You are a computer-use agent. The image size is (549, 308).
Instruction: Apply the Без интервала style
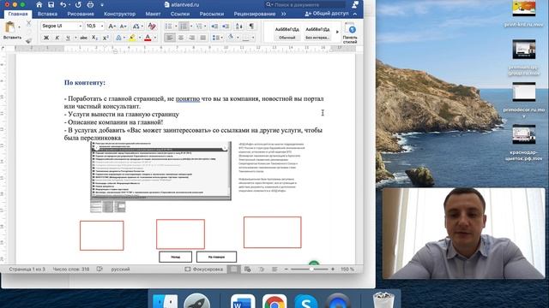tap(317, 33)
